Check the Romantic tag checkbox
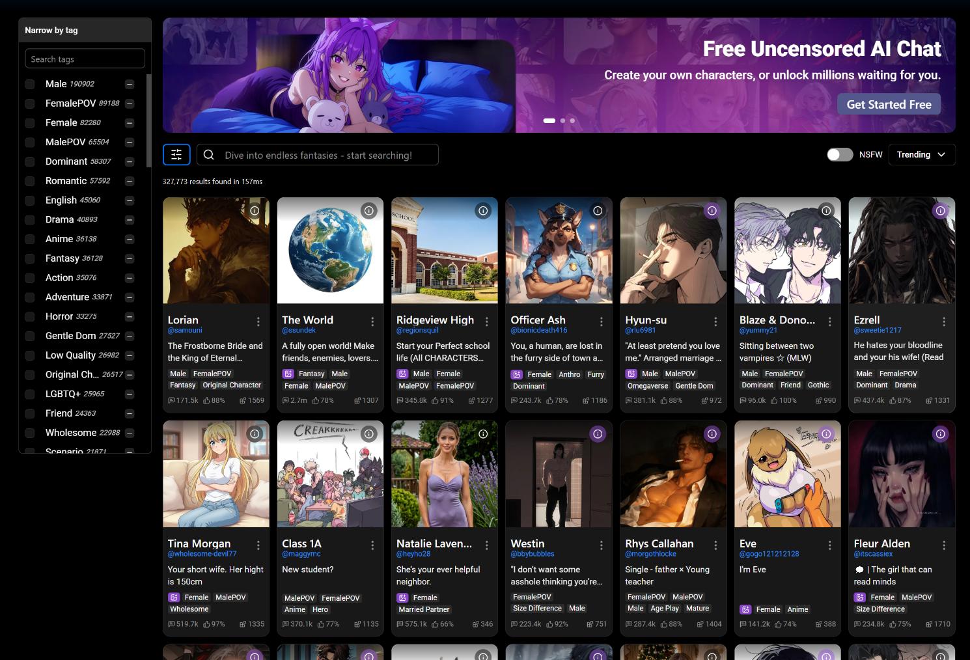This screenshot has height=660, width=970. [30, 181]
